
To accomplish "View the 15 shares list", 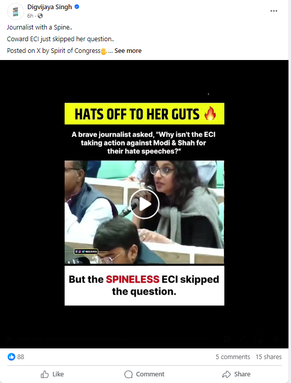I will 269,357.
